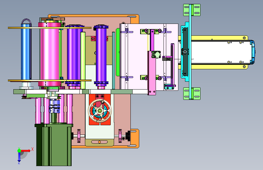This screenshot has height=170, width=263.
Task: Pick the white conveyor belt surface
Action: coord(221,52)
